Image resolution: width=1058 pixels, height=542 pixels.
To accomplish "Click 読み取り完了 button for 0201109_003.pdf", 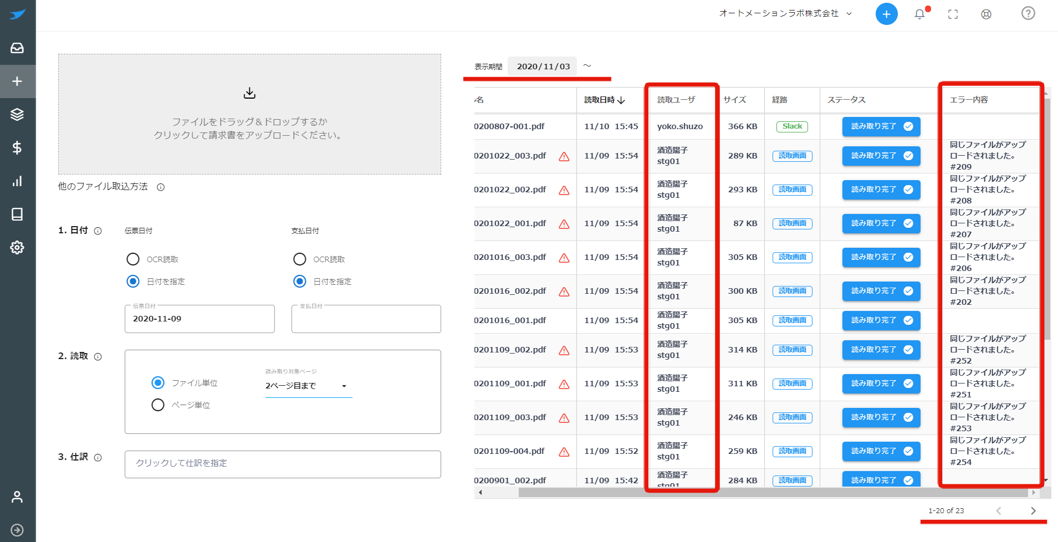I will [x=881, y=417].
